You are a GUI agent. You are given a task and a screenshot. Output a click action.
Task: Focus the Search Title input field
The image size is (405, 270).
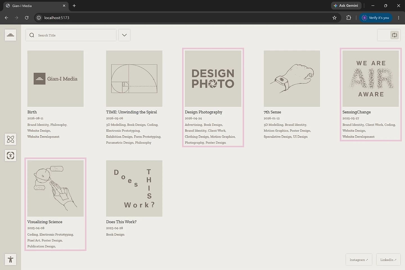71,35
